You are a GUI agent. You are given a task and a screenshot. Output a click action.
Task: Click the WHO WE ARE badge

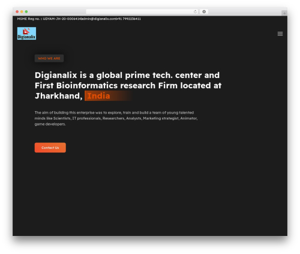[49, 58]
